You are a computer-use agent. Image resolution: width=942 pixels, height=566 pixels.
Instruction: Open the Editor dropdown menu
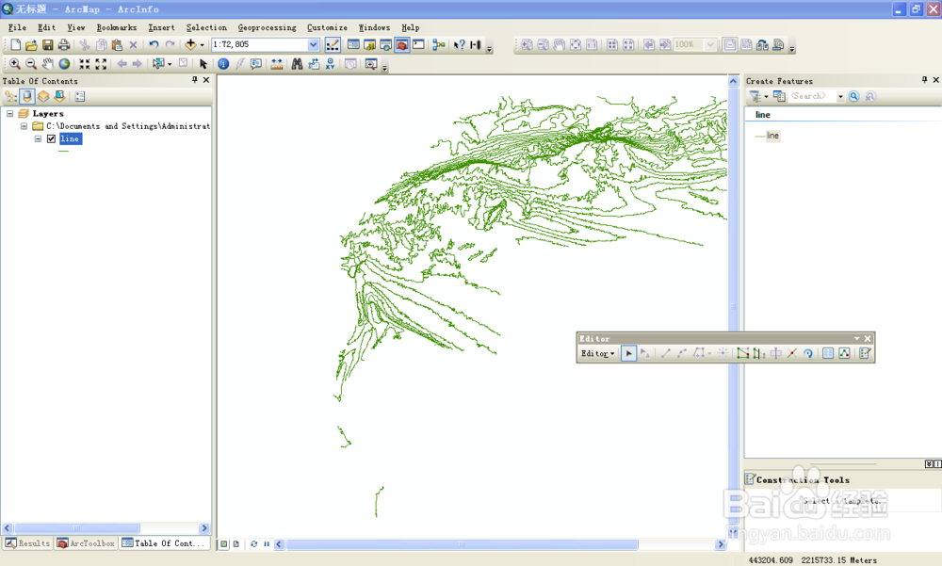(x=597, y=353)
